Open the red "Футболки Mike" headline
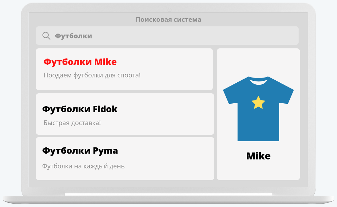Viewport: 337px width, 207px height. (80, 62)
